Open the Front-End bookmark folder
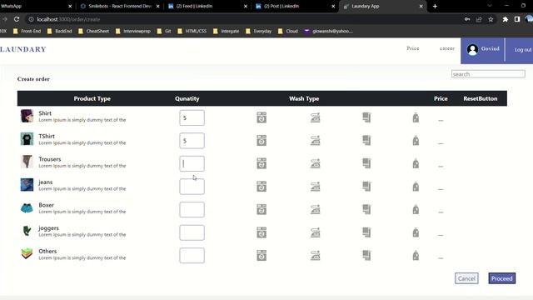The height and width of the screenshot is (300, 533). point(27,31)
